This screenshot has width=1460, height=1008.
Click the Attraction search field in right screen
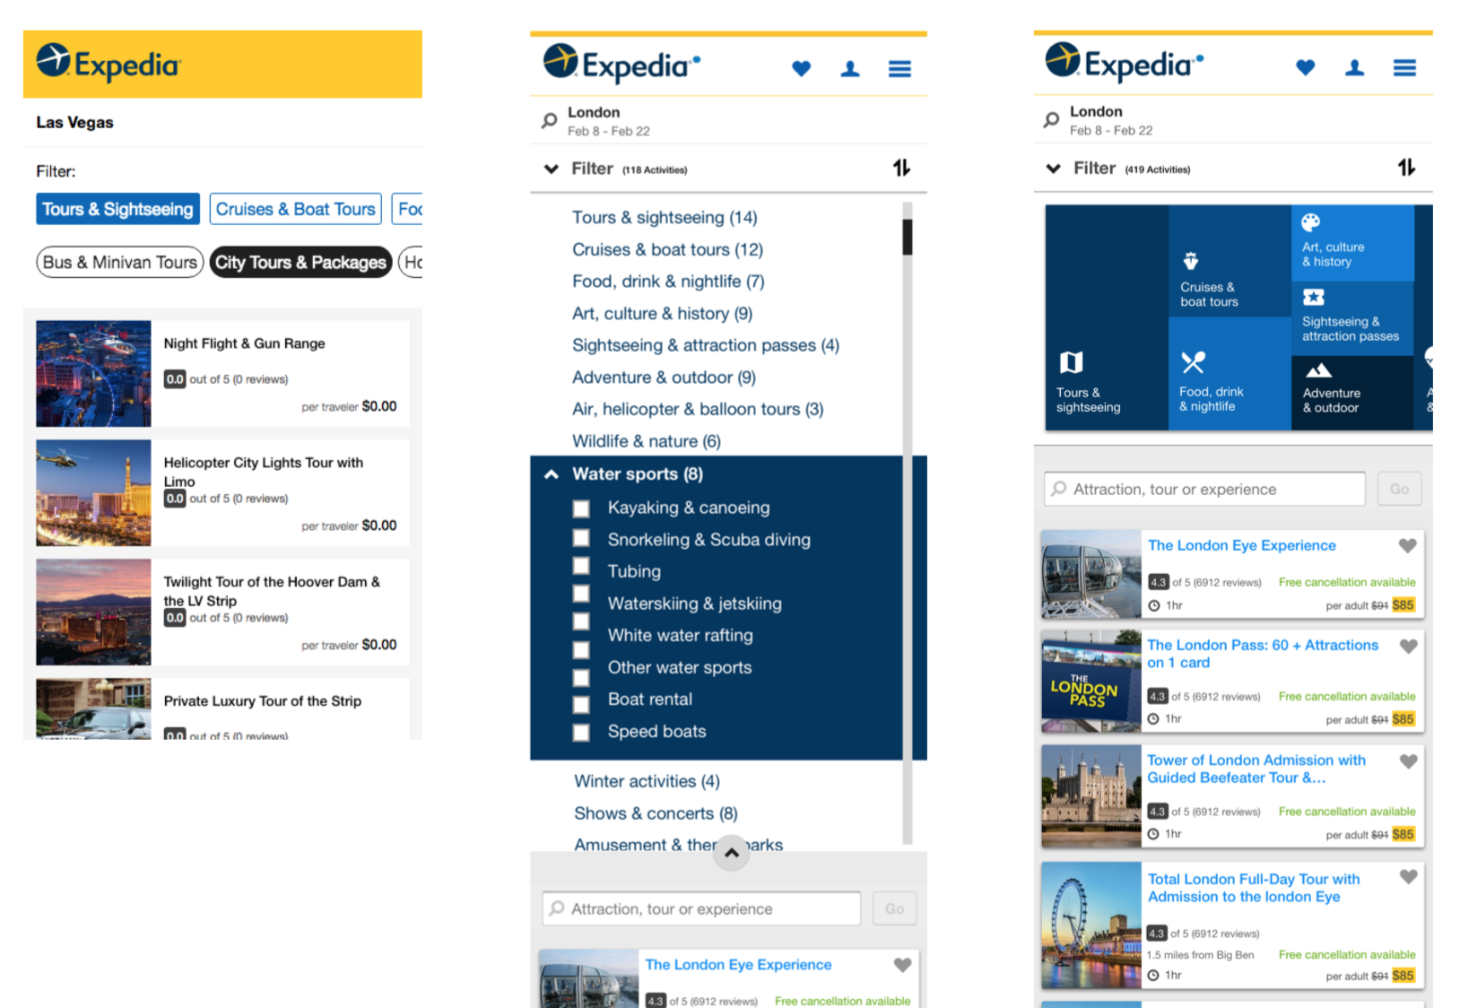[x=1204, y=489]
